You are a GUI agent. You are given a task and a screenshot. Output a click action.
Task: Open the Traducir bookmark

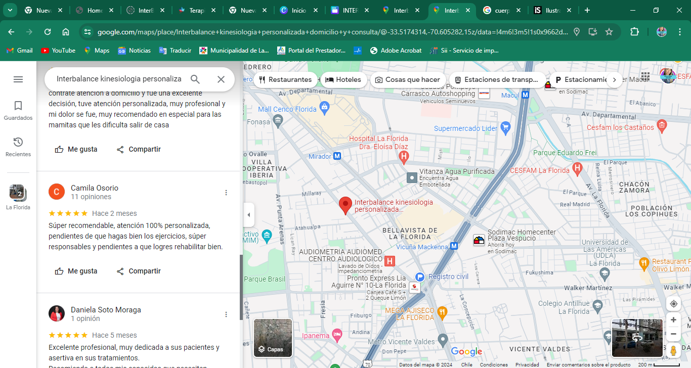tap(175, 51)
